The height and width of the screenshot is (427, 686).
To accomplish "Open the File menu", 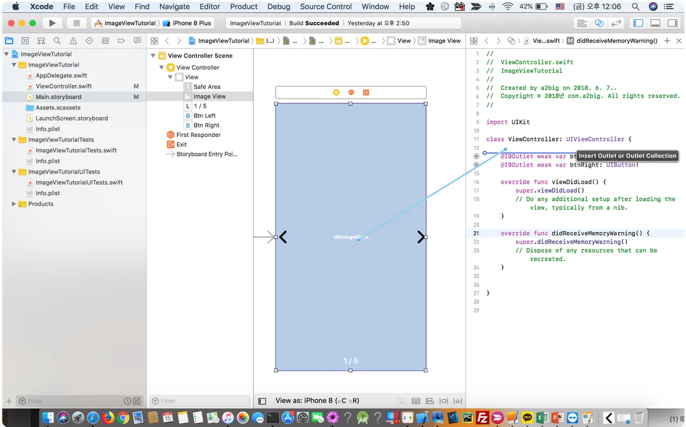I will click(69, 6).
